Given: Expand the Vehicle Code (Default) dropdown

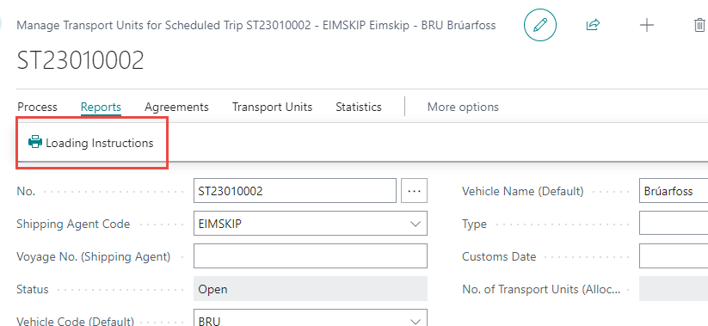Looking at the screenshot, I should point(415,321).
